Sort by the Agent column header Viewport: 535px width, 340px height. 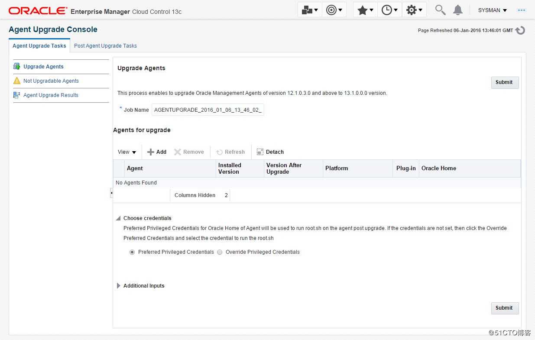click(x=170, y=168)
